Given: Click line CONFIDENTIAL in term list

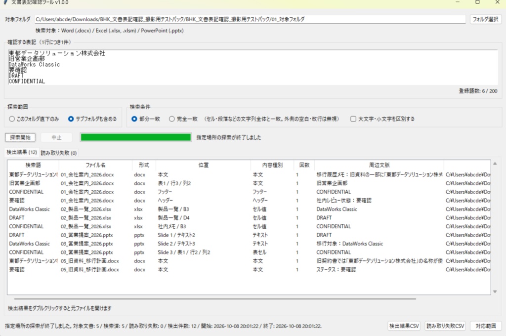Looking at the screenshot, I should (x=27, y=82).
